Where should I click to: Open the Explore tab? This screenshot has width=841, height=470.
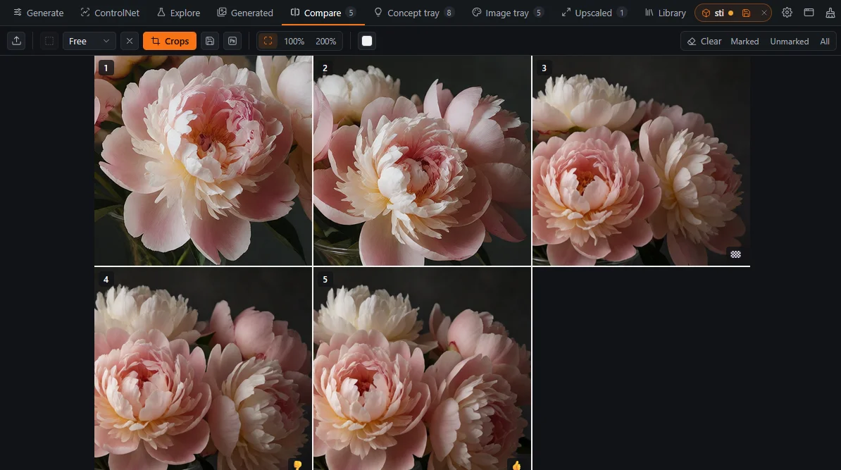[x=179, y=13]
